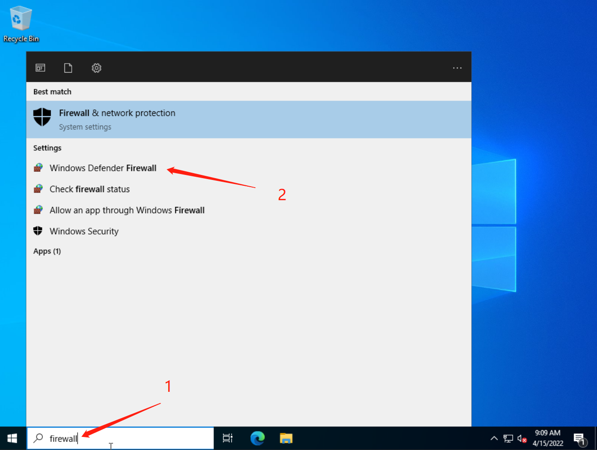Click the magnifier icon in search box
The height and width of the screenshot is (450, 597).
pos(38,438)
